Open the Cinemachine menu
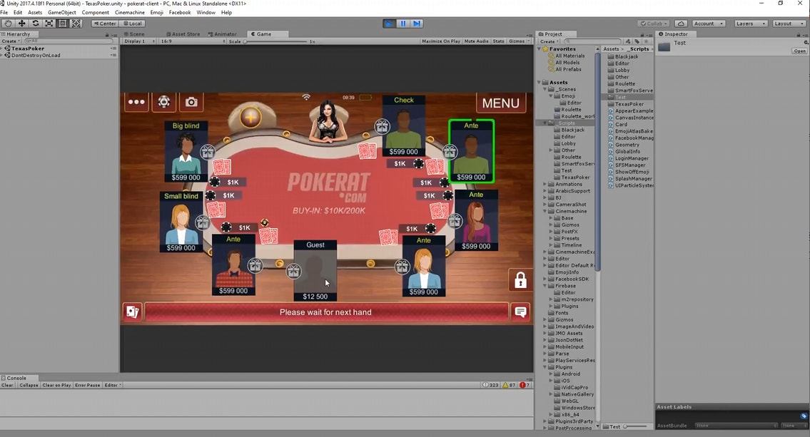 pos(130,12)
